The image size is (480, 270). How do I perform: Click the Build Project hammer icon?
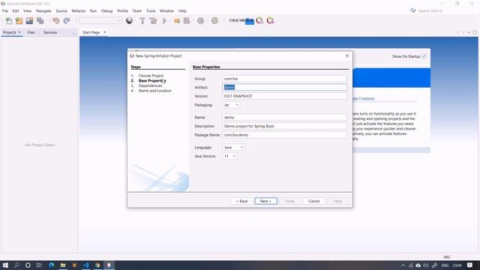coord(142,21)
